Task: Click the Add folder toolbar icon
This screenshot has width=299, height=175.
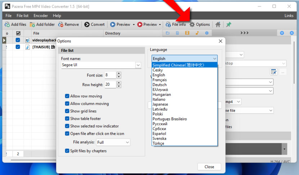Action: (32, 24)
